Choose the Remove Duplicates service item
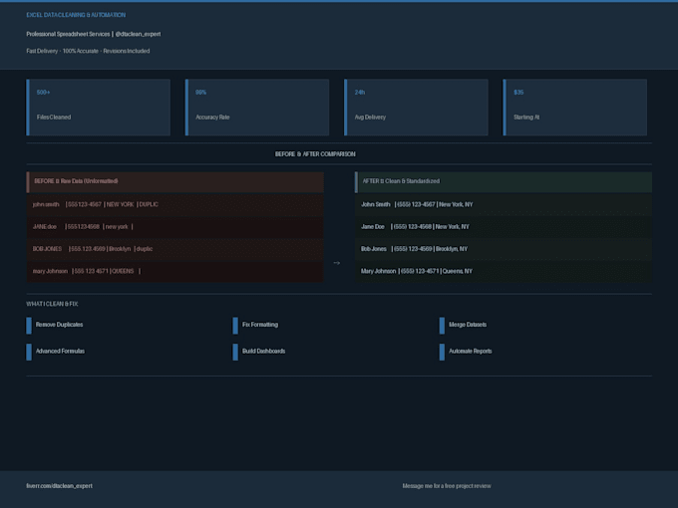The height and width of the screenshot is (508, 678). click(55, 325)
